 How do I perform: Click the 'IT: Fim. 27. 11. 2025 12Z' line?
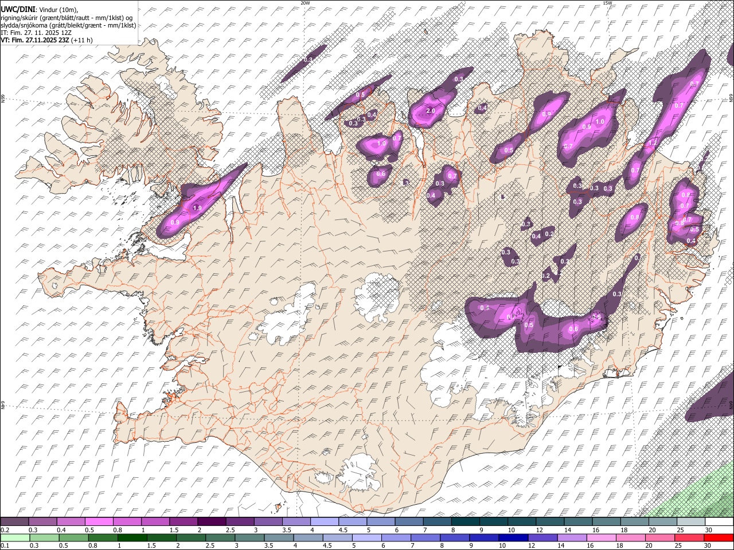pyautogui.click(x=36, y=33)
